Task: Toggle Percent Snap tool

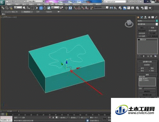Action: click(83, 8)
